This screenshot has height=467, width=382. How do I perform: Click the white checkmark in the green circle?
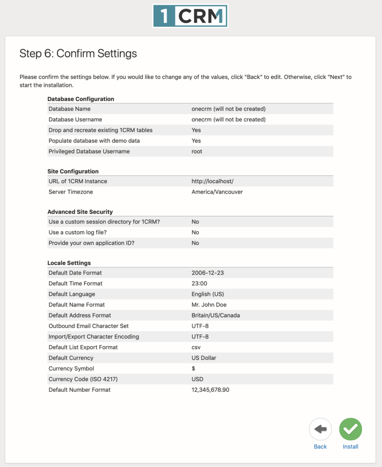click(350, 429)
